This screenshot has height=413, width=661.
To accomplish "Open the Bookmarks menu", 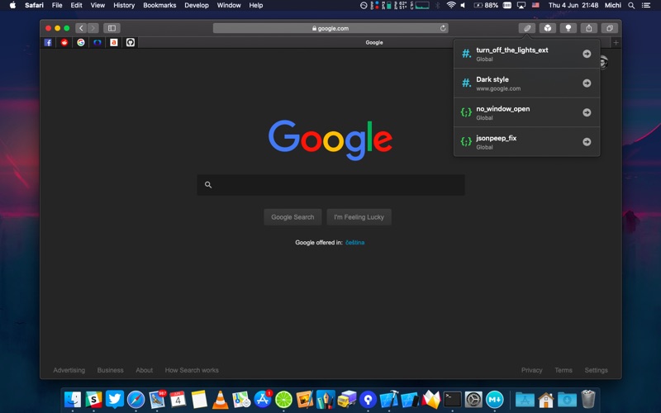I will tap(159, 5).
